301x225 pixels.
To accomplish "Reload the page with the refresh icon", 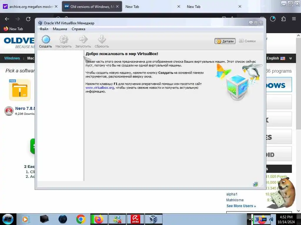I will pos(28,19).
